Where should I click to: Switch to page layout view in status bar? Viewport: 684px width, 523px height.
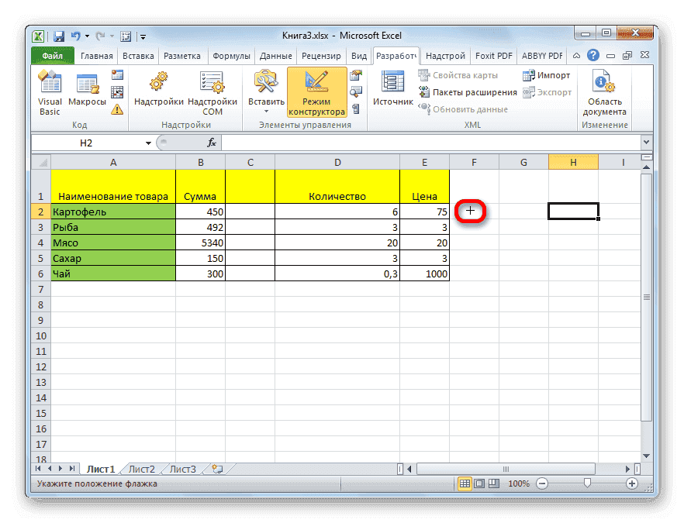point(479,482)
